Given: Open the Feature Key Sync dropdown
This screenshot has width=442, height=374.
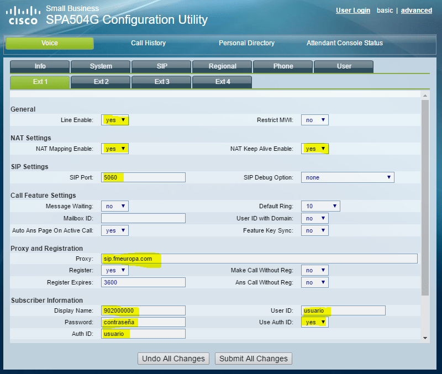Looking at the screenshot, I should point(315,230).
